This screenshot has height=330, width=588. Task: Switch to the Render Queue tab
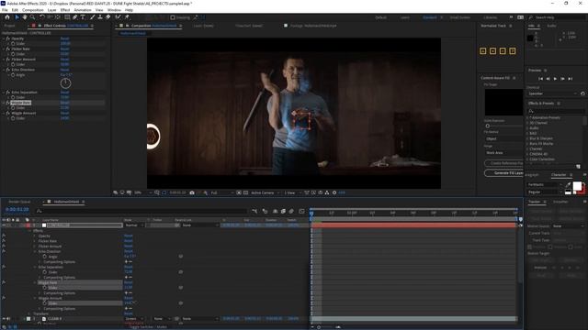pyautogui.click(x=19, y=202)
